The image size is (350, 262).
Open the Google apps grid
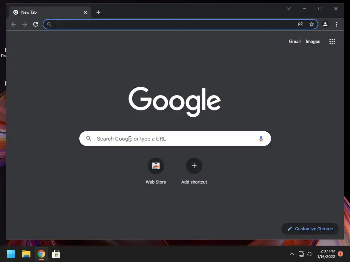click(332, 41)
